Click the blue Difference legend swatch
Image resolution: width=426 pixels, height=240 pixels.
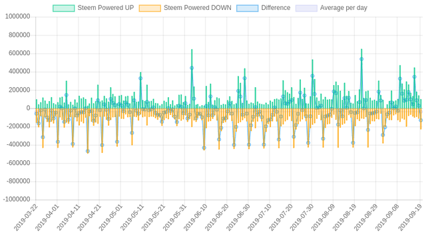tap(247, 8)
